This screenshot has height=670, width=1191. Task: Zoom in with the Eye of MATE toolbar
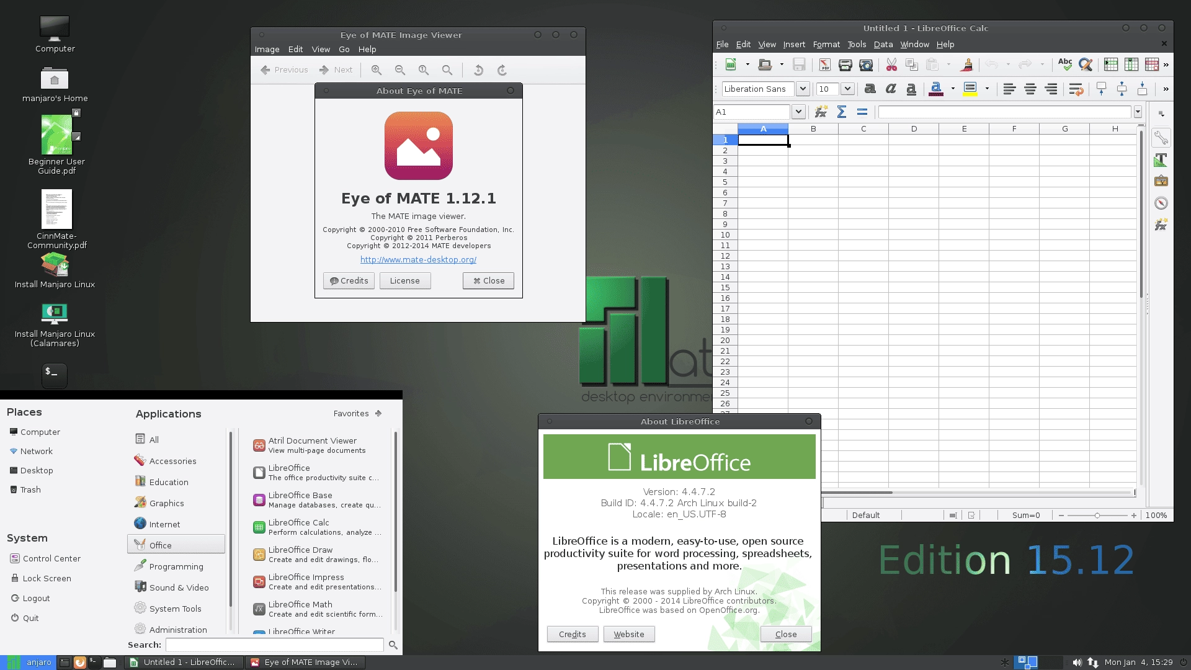tap(377, 70)
